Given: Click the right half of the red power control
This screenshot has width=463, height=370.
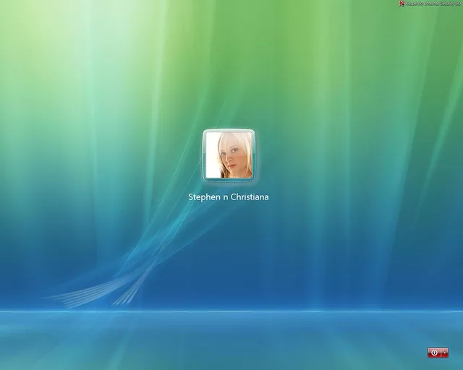Looking at the screenshot, I should pos(443,353).
